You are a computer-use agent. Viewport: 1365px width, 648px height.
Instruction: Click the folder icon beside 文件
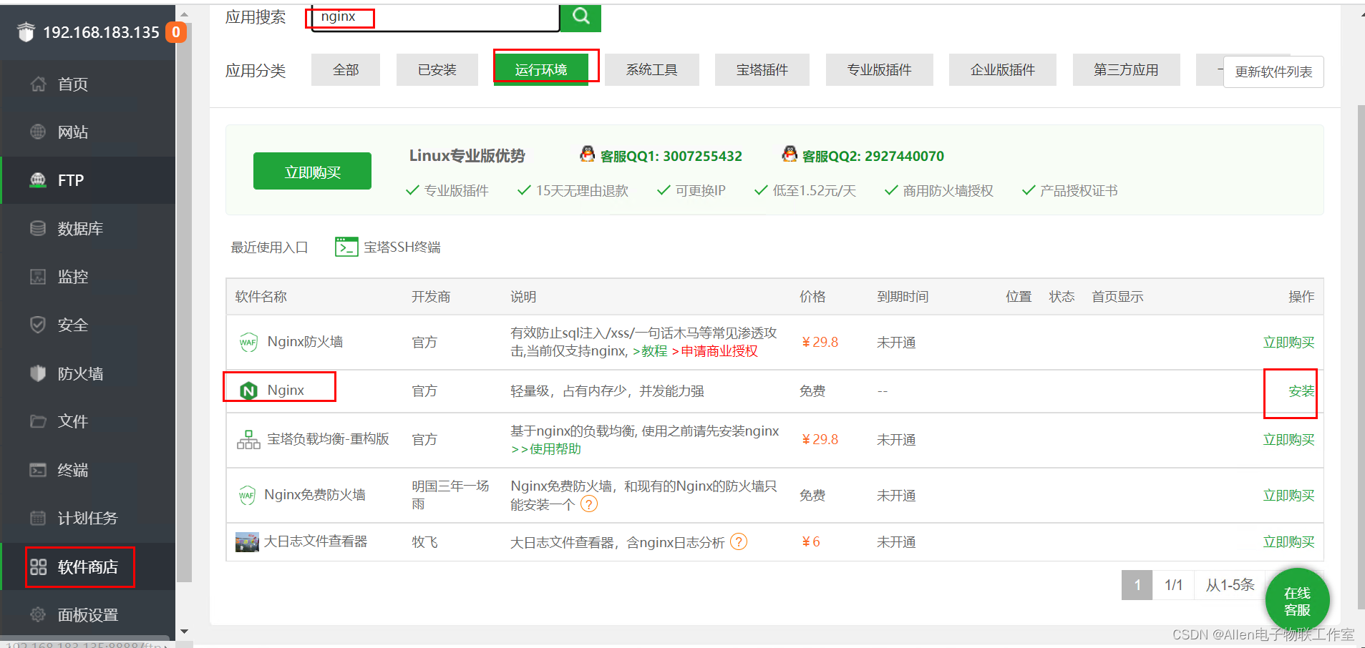click(x=38, y=421)
